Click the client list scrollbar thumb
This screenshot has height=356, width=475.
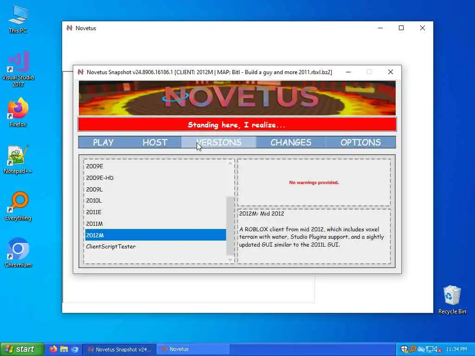pyautogui.click(x=230, y=226)
